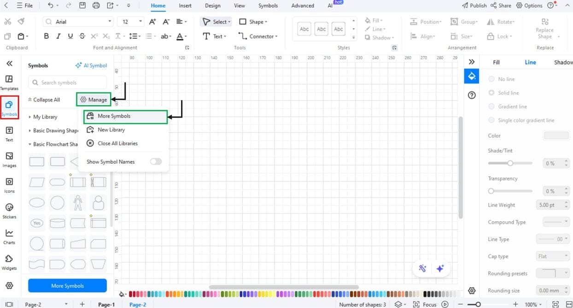
Task: Click the Search symbols input field
Action: click(x=67, y=83)
